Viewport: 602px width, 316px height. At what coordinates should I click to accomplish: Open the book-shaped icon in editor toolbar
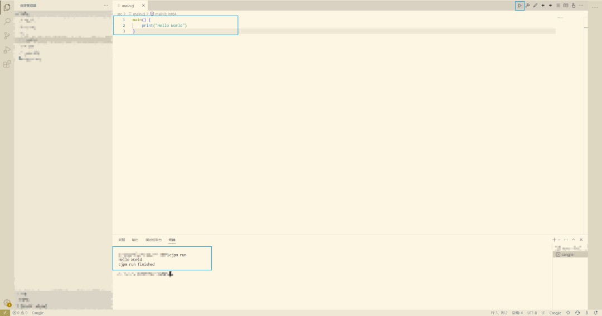coord(566,6)
